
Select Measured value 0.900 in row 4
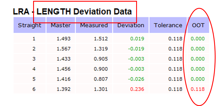click(x=101, y=69)
